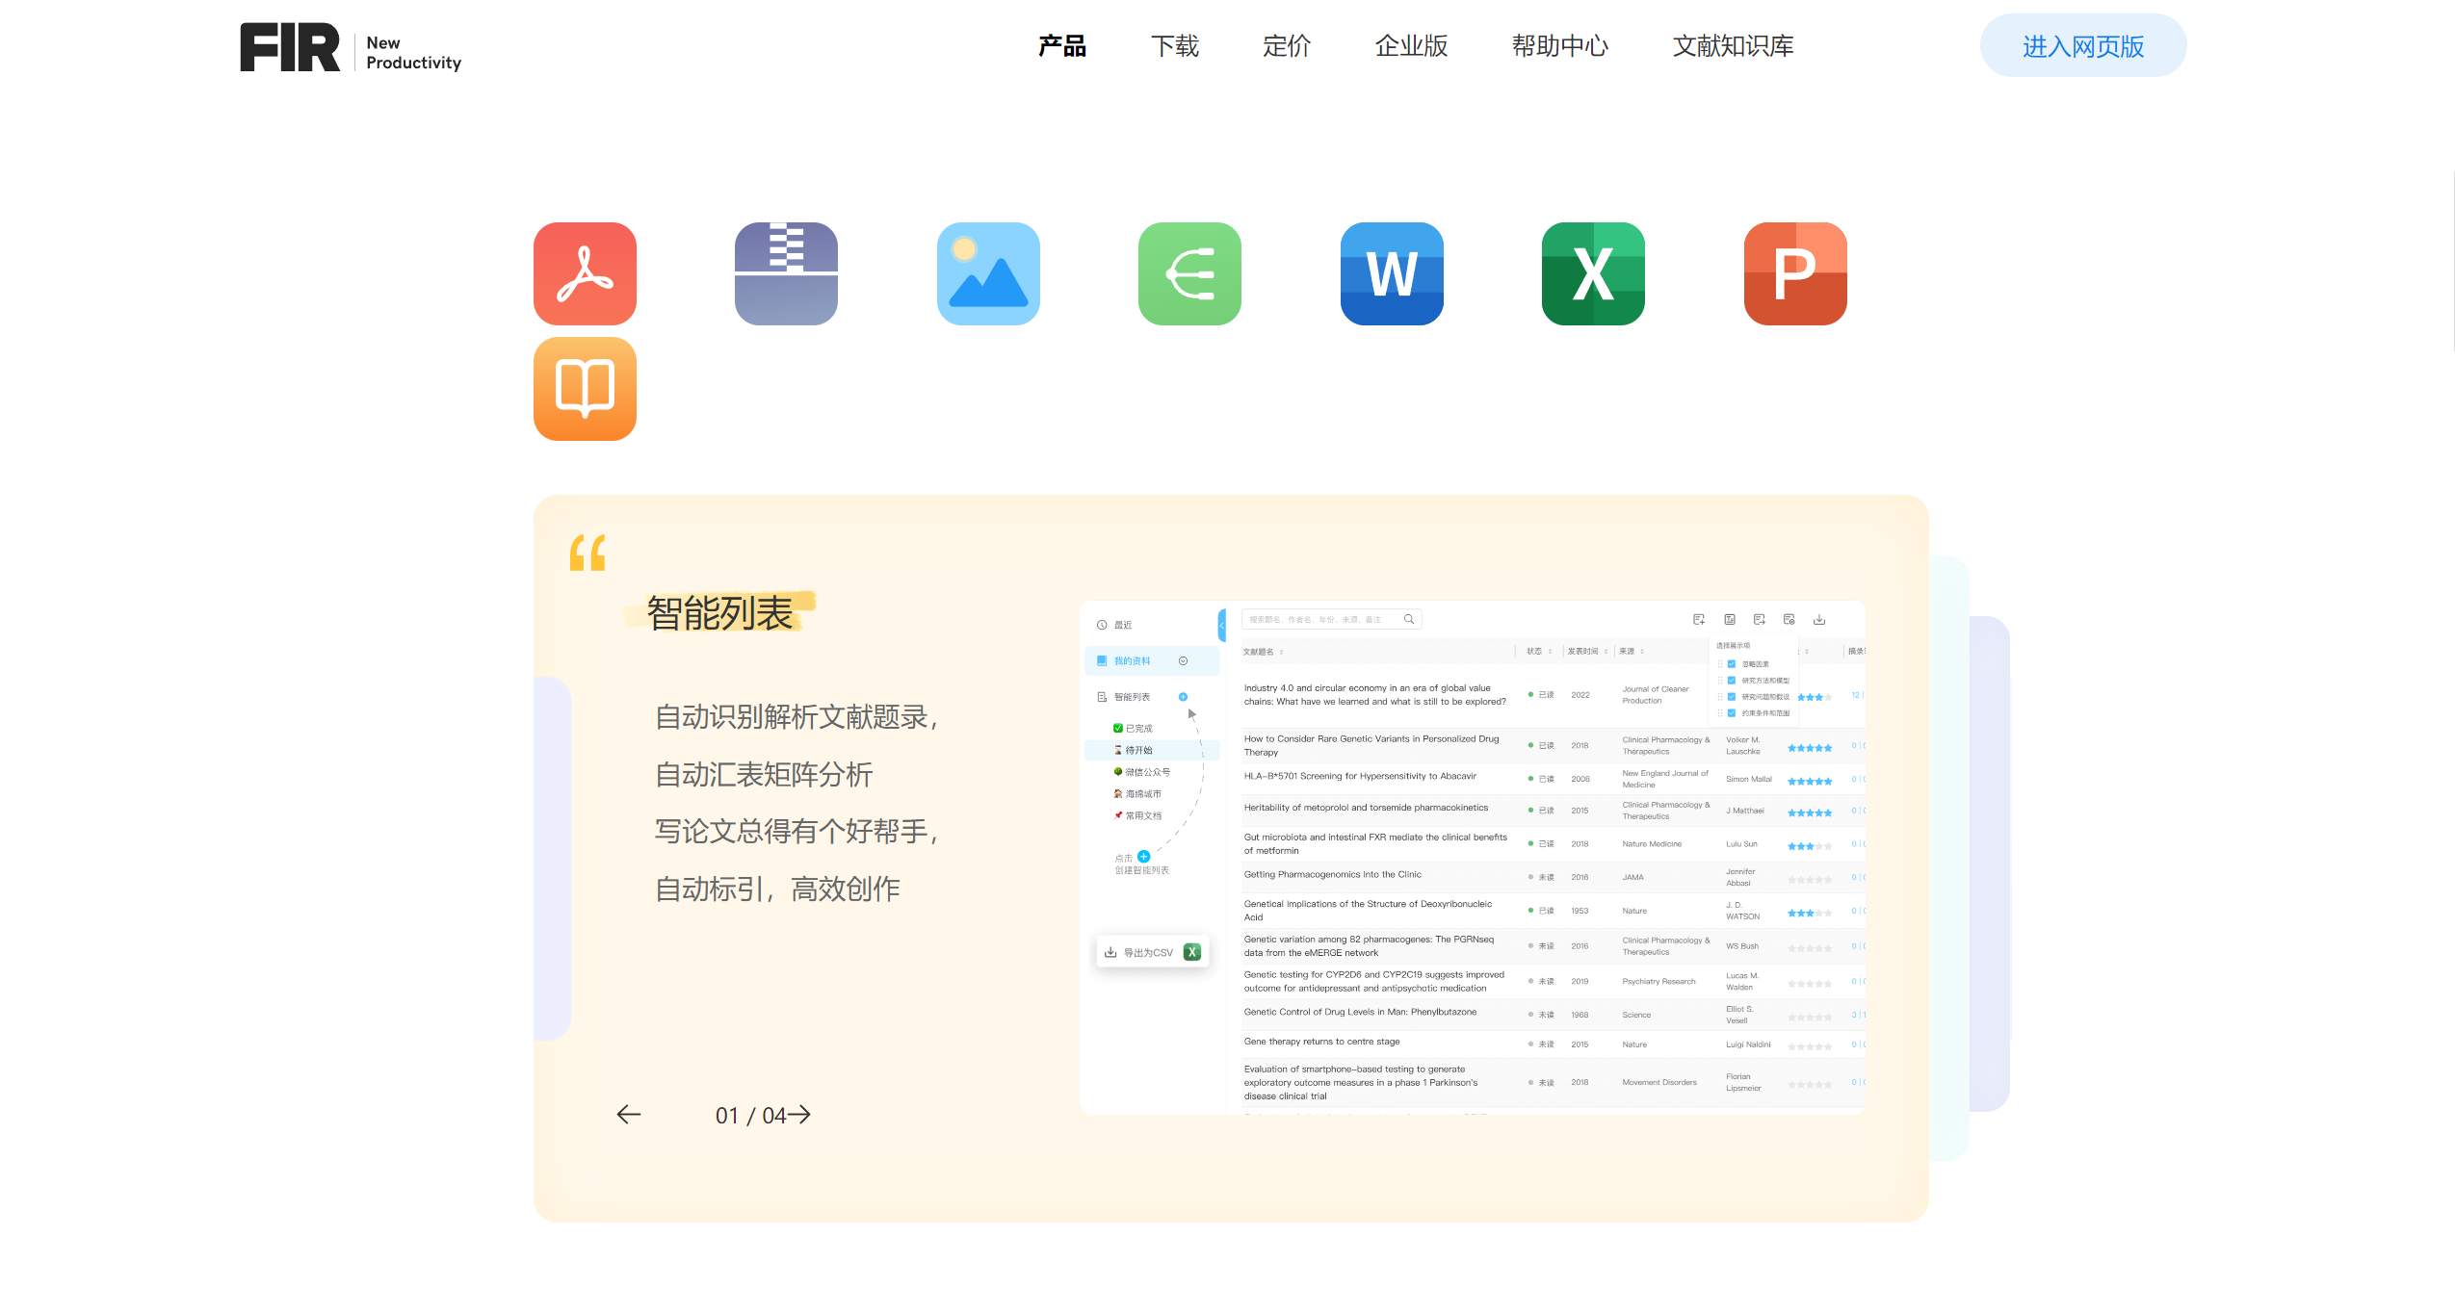Uncheck the 忽略因素 display option
This screenshot has height=1289, width=2455.
click(x=1732, y=664)
